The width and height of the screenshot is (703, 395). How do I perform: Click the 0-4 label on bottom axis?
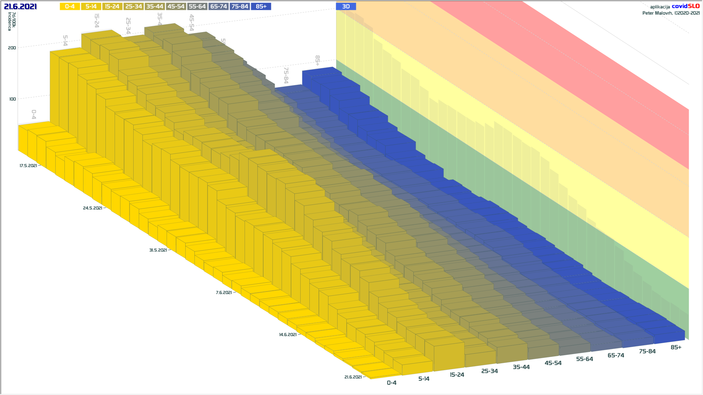tap(391, 383)
